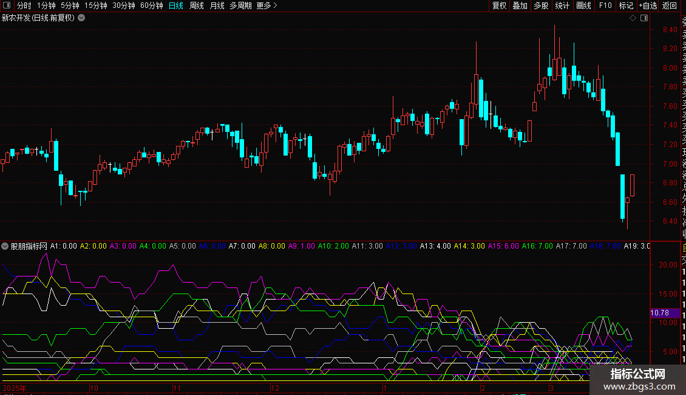This screenshot has width=686, height=395.
Task: Expand the 股朋指标网 indicator menu arrow
Action: coord(5,247)
